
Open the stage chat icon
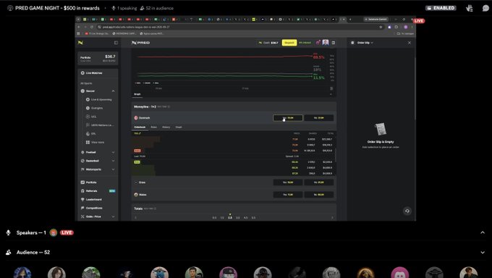[485, 8]
